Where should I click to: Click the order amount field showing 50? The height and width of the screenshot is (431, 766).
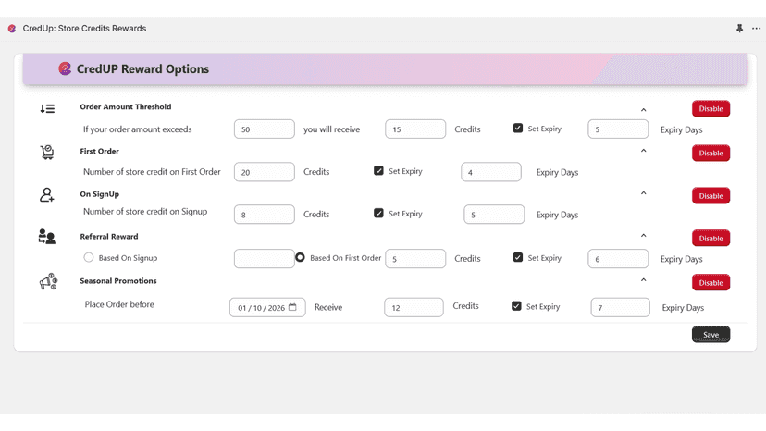(x=265, y=129)
